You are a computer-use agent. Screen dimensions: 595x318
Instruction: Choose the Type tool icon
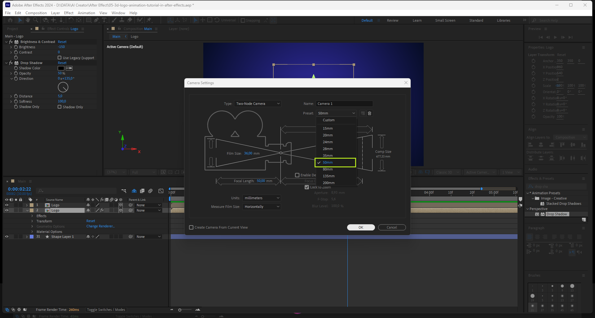[104, 20]
